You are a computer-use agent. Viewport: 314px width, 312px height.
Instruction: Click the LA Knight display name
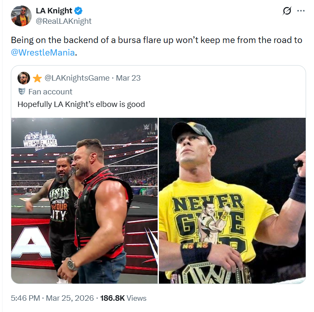[54, 11]
